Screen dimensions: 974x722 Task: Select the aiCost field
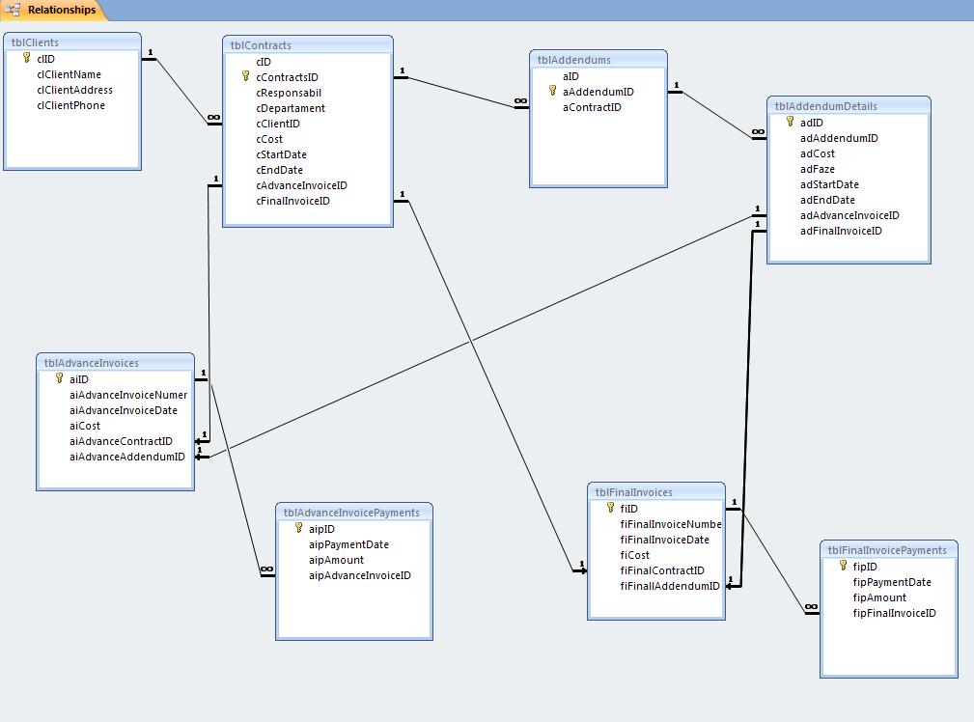[85, 427]
